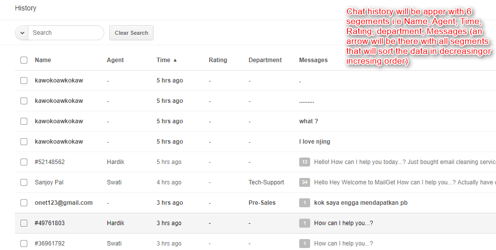The width and height of the screenshot is (496, 250).
Task: Toggle the select-all checkbox in header
Action: click(x=24, y=60)
